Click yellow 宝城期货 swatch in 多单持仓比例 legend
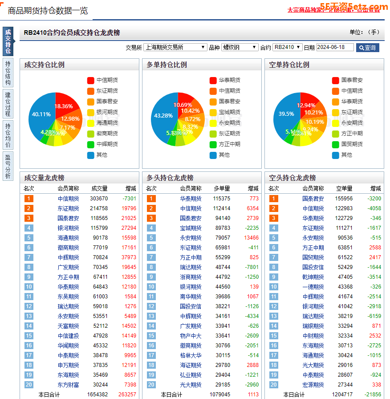Viewport: 390px width, 399px height. click(213, 113)
